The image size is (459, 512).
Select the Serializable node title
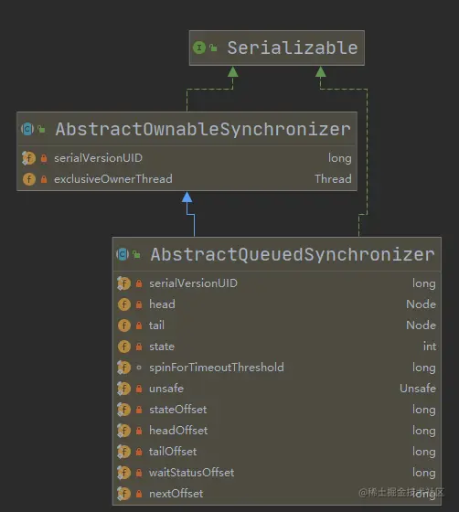[293, 48]
